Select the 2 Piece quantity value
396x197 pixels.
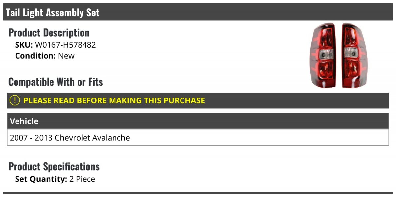pyautogui.click(x=82, y=179)
